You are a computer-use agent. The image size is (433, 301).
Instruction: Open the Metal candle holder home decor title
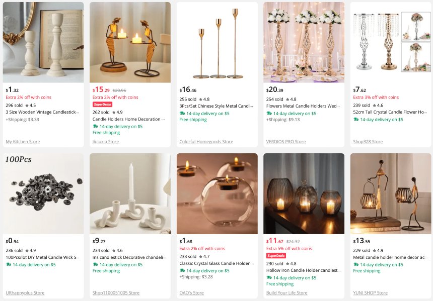pos(390,257)
